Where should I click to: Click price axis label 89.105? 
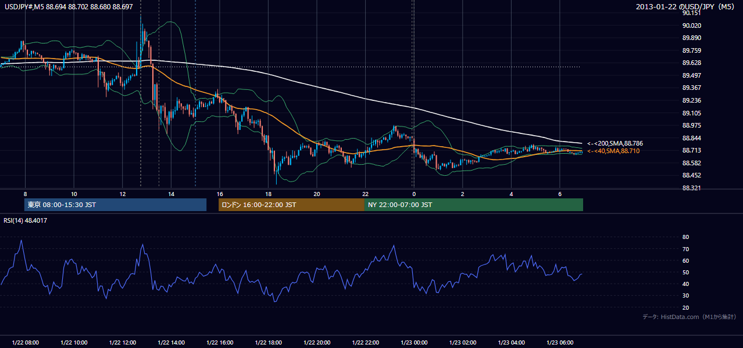(x=691, y=113)
